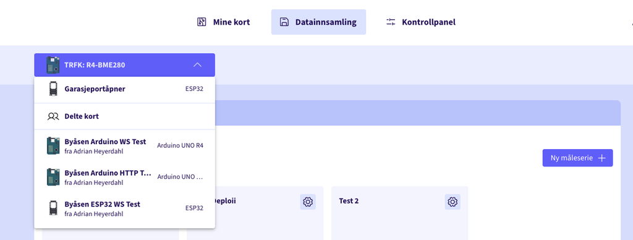Click the circuit board icon beside Mine kort
633x240 pixels.
click(202, 22)
